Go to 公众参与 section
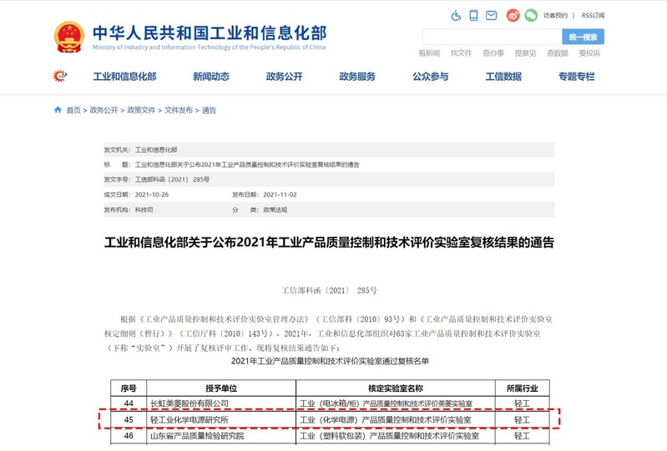 [x=430, y=77]
